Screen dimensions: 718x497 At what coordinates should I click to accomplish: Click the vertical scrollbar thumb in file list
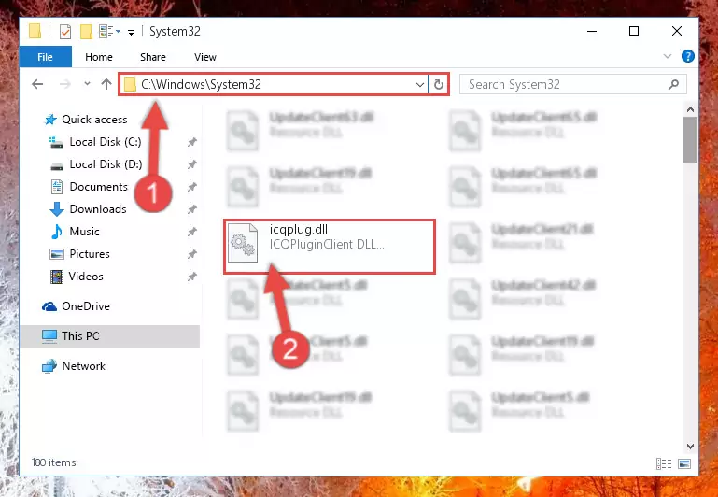tap(691, 140)
